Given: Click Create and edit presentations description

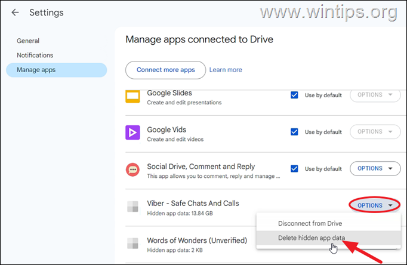Looking at the screenshot, I should [184, 103].
